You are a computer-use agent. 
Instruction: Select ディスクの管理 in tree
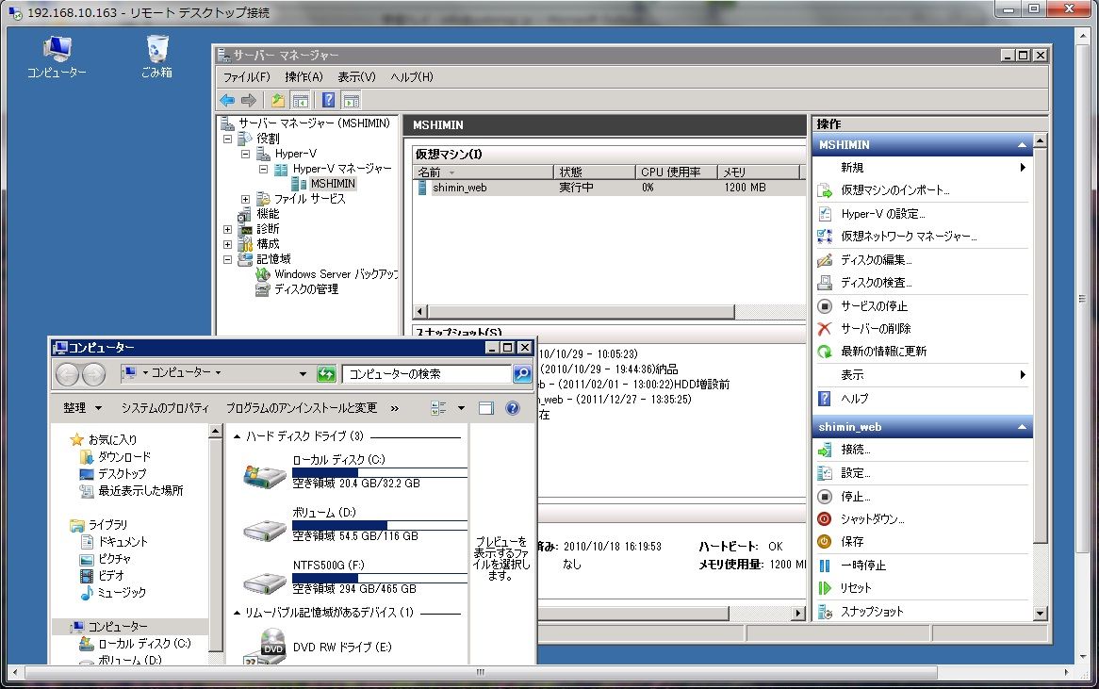305,289
